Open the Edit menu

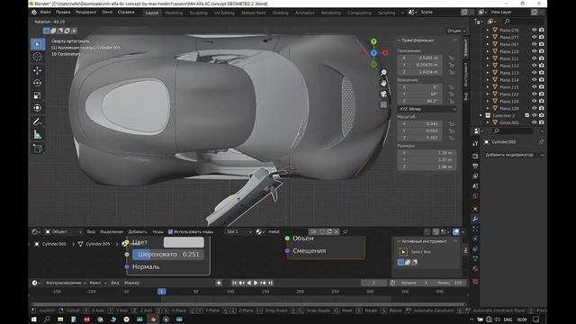click(63, 12)
